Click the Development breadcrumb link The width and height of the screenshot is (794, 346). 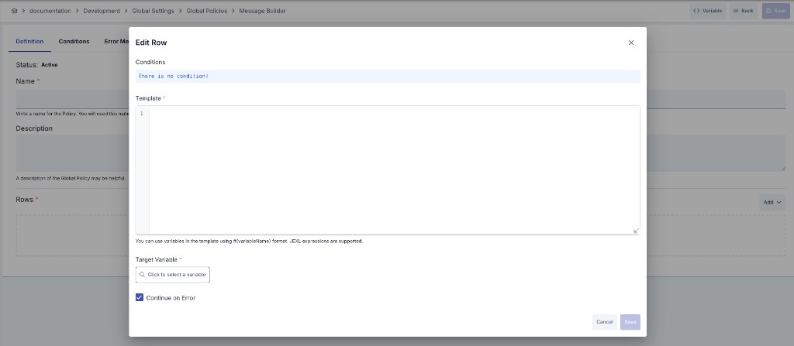coord(102,11)
